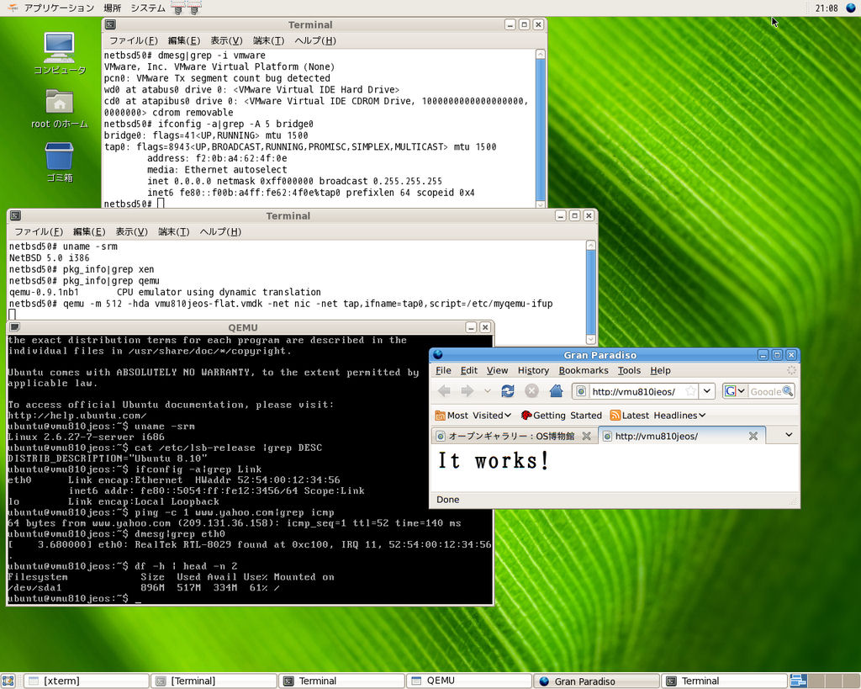Click the Google search input field
Viewport: 861px width, 689px height.
click(765, 391)
